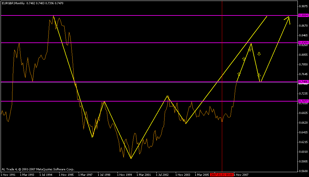309x177 pixels.
Task: Click the 0.8309 magenta price label
Action: click(x=303, y=43)
